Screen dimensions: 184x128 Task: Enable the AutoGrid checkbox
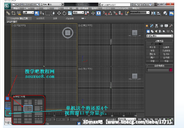pyautogui.click(x=153, y=44)
